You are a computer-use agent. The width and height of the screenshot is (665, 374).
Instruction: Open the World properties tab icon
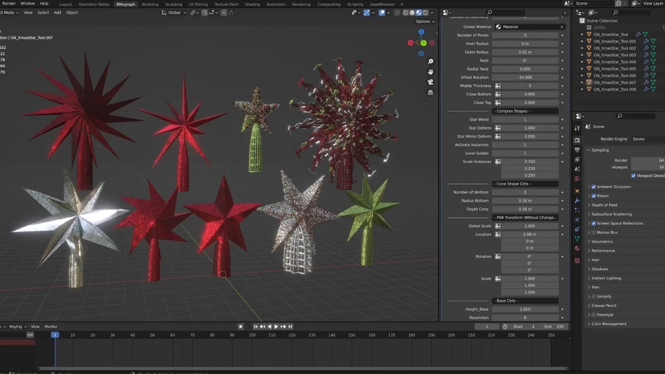pyautogui.click(x=577, y=179)
